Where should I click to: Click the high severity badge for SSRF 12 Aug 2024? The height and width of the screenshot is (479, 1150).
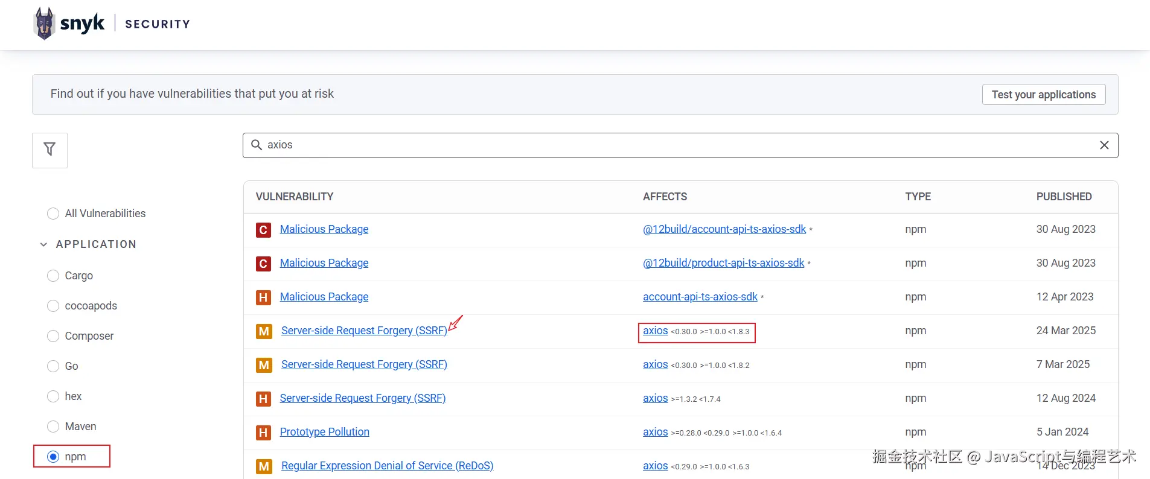pos(263,399)
